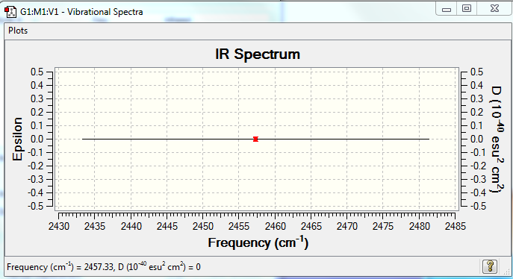The height and width of the screenshot is (279, 513).
Task: Click the Frequency (cm-1) axis label
Action: click(x=258, y=242)
